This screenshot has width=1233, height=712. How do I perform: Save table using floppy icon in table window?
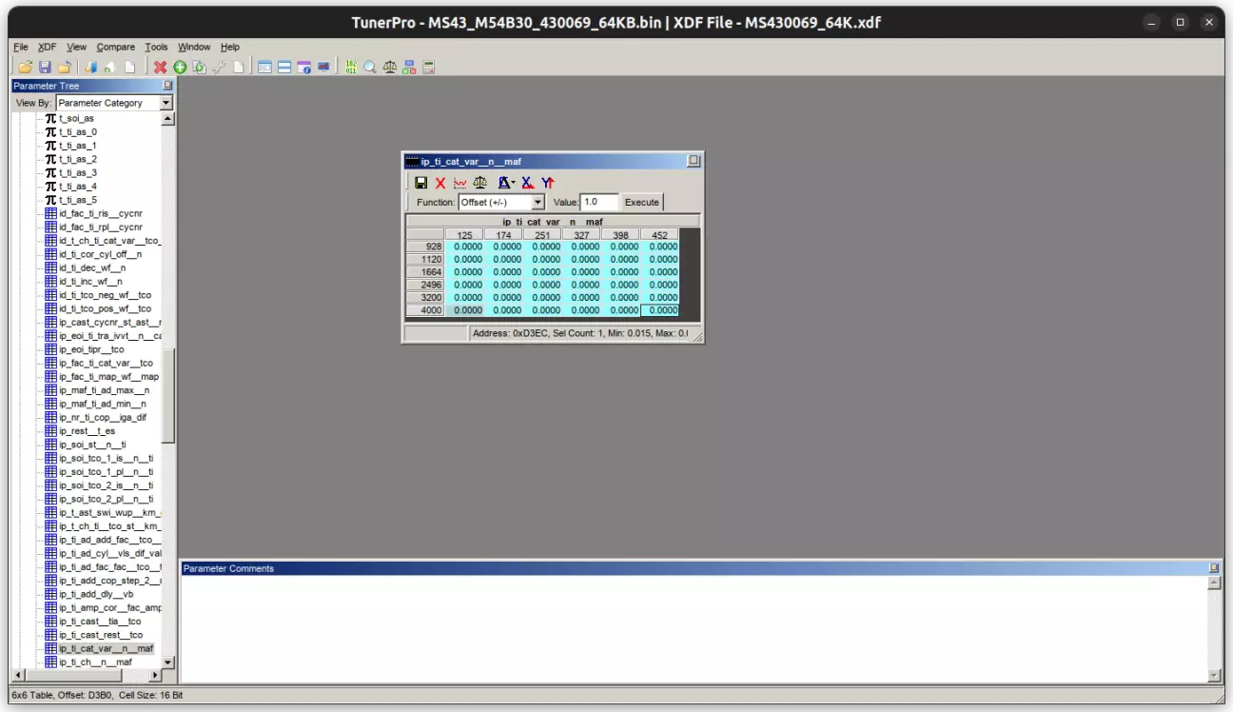pyautogui.click(x=421, y=183)
